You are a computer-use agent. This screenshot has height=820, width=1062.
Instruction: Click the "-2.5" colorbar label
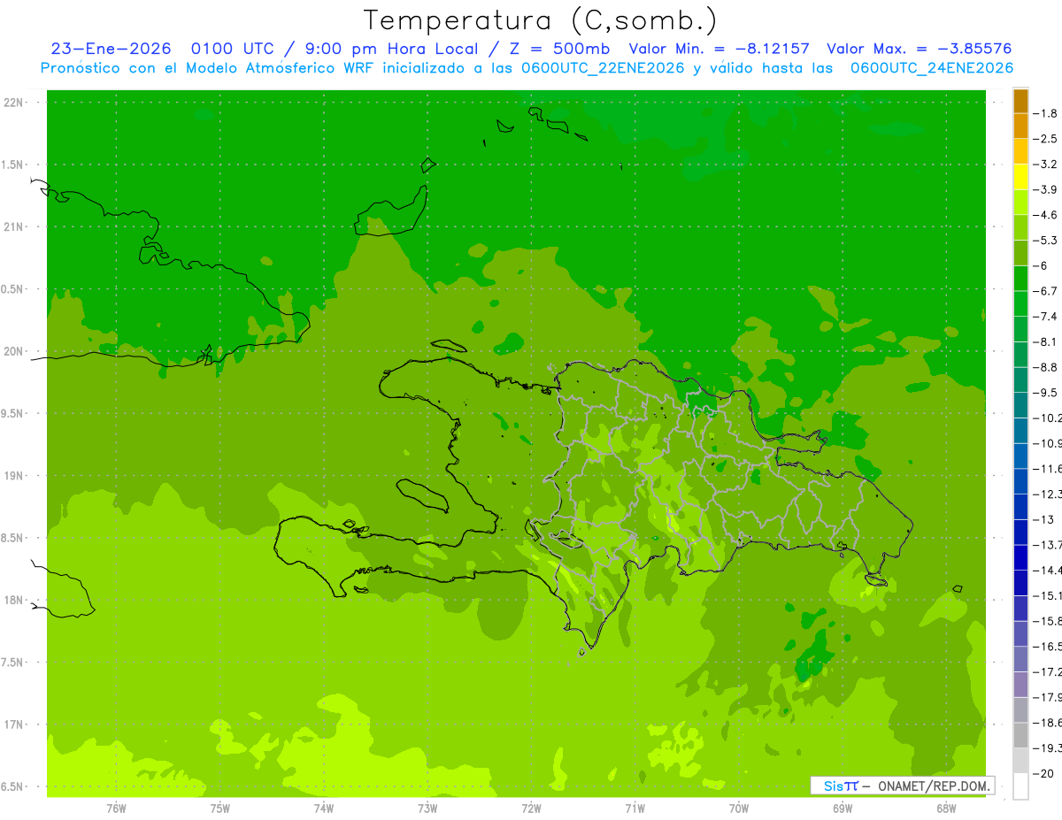click(x=1045, y=139)
